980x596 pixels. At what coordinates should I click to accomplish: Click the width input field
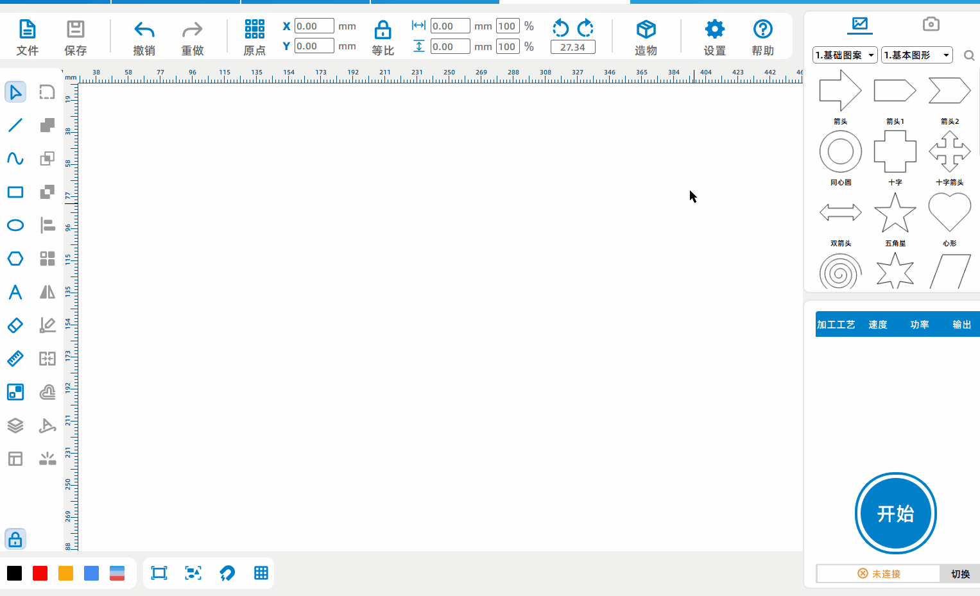point(450,26)
